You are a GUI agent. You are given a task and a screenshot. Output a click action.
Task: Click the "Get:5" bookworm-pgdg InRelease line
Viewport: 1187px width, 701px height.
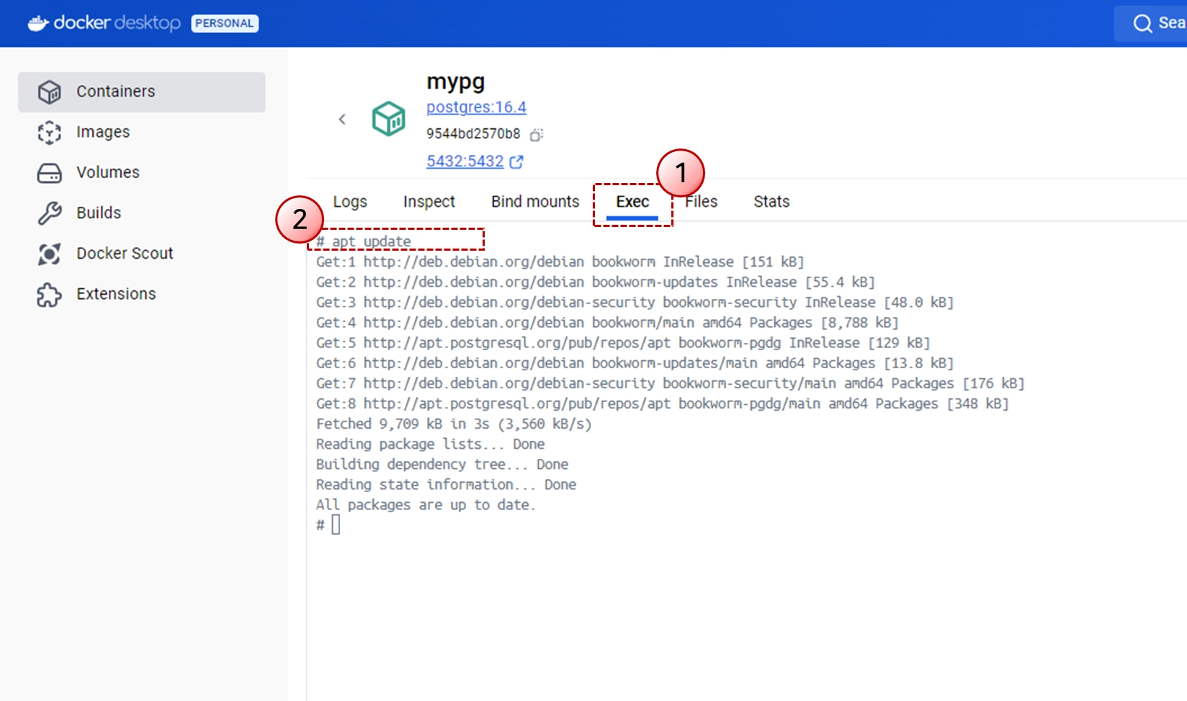click(x=623, y=342)
